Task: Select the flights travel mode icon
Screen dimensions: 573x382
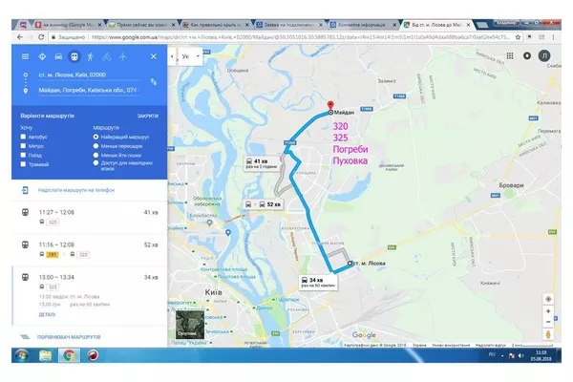Action: point(123,56)
